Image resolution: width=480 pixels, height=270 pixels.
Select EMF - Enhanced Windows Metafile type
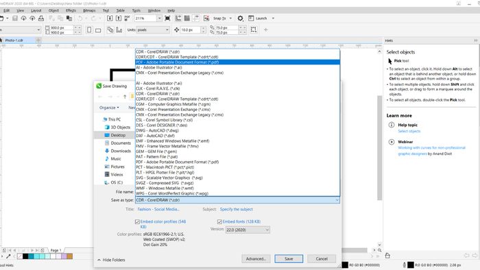point(237,141)
